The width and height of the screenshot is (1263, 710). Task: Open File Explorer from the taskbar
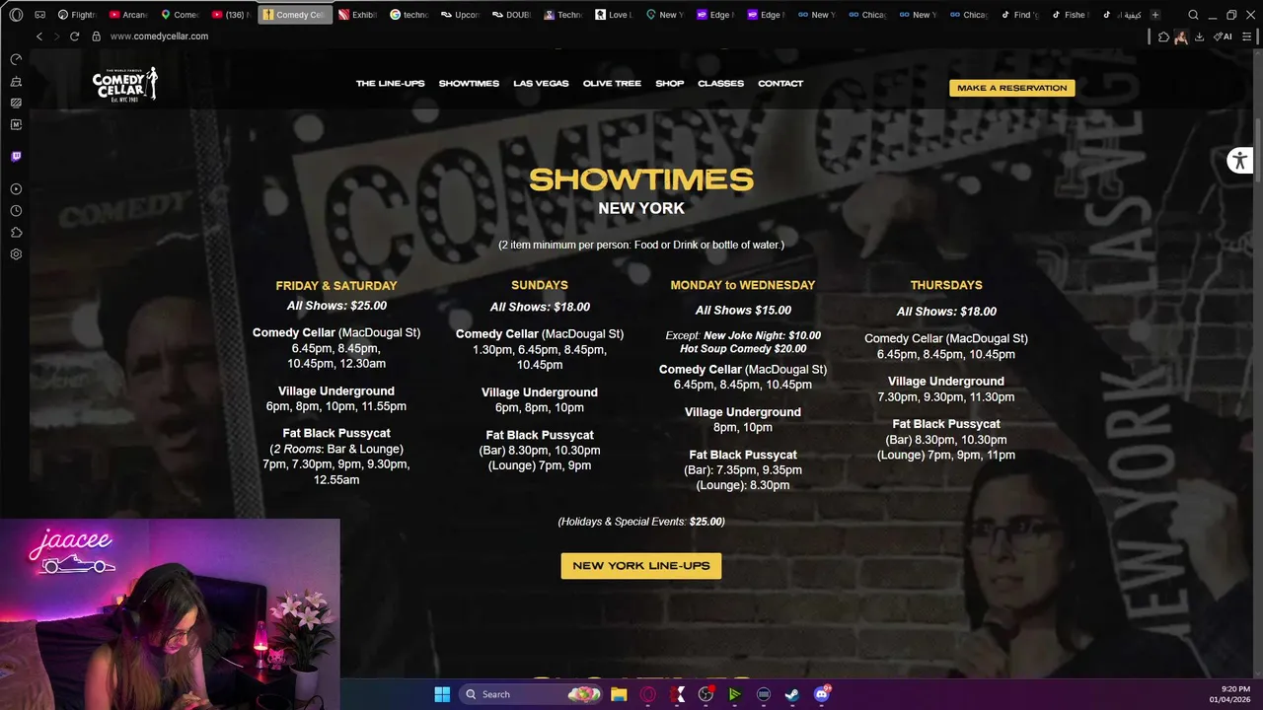pyautogui.click(x=619, y=694)
